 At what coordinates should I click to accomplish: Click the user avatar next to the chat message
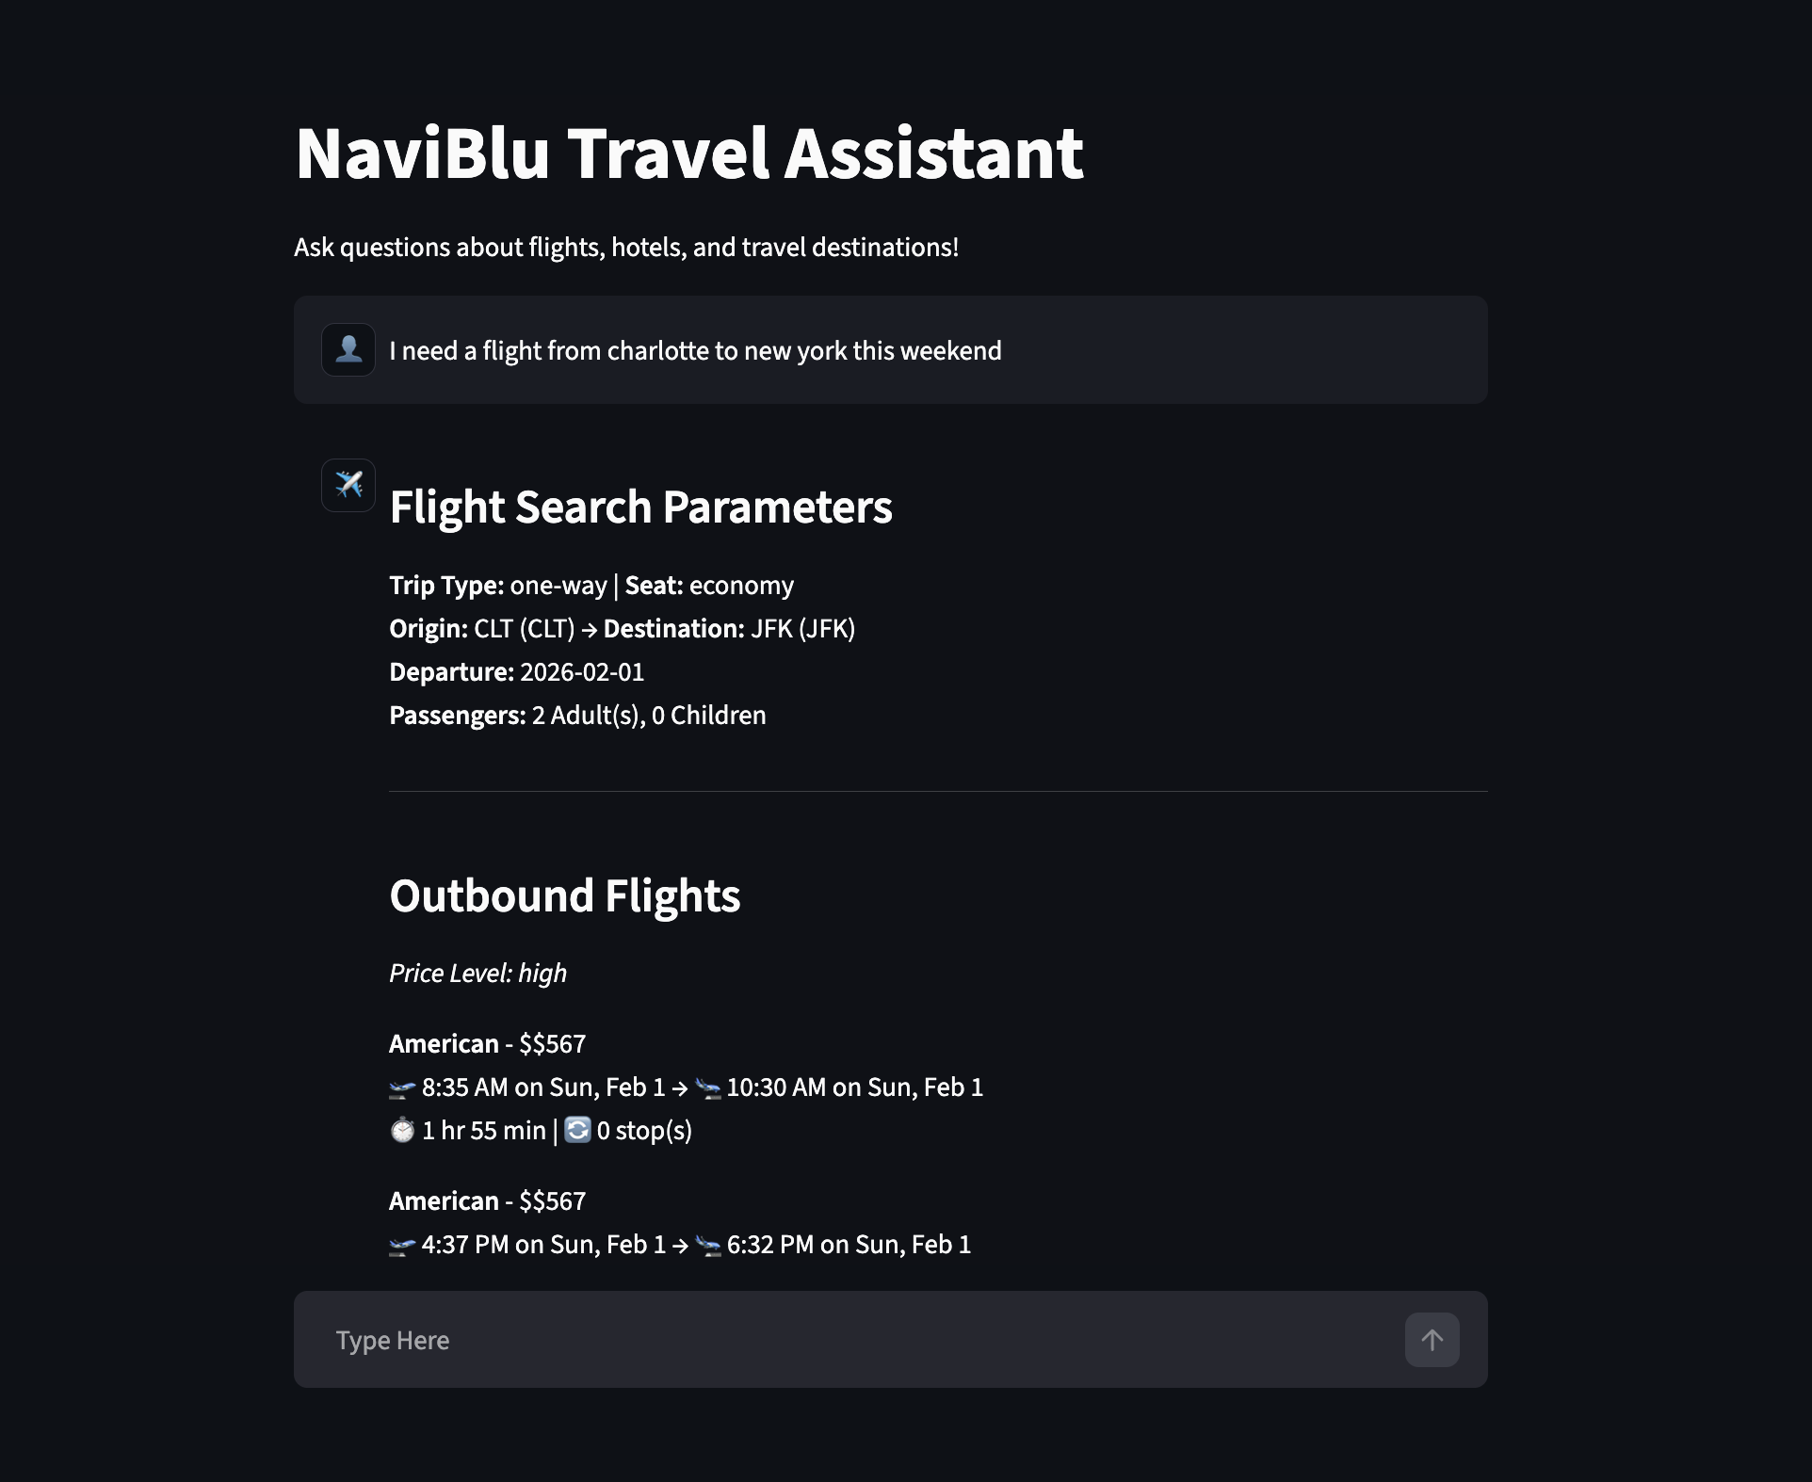coord(348,349)
